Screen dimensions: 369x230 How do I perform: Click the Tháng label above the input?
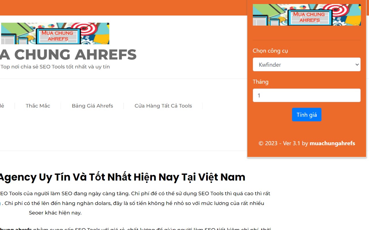tap(261, 82)
